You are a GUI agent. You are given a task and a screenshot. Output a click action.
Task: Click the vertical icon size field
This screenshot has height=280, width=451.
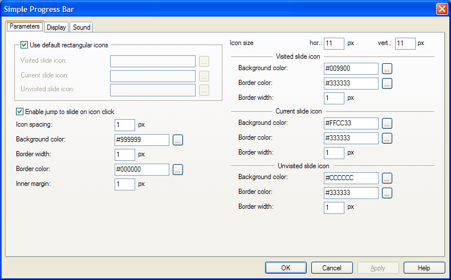(x=404, y=43)
